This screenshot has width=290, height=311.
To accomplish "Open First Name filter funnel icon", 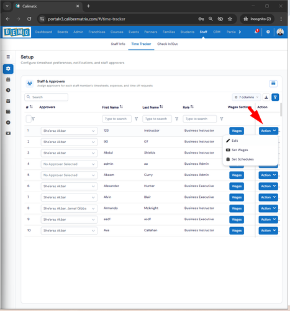I will [136, 119].
